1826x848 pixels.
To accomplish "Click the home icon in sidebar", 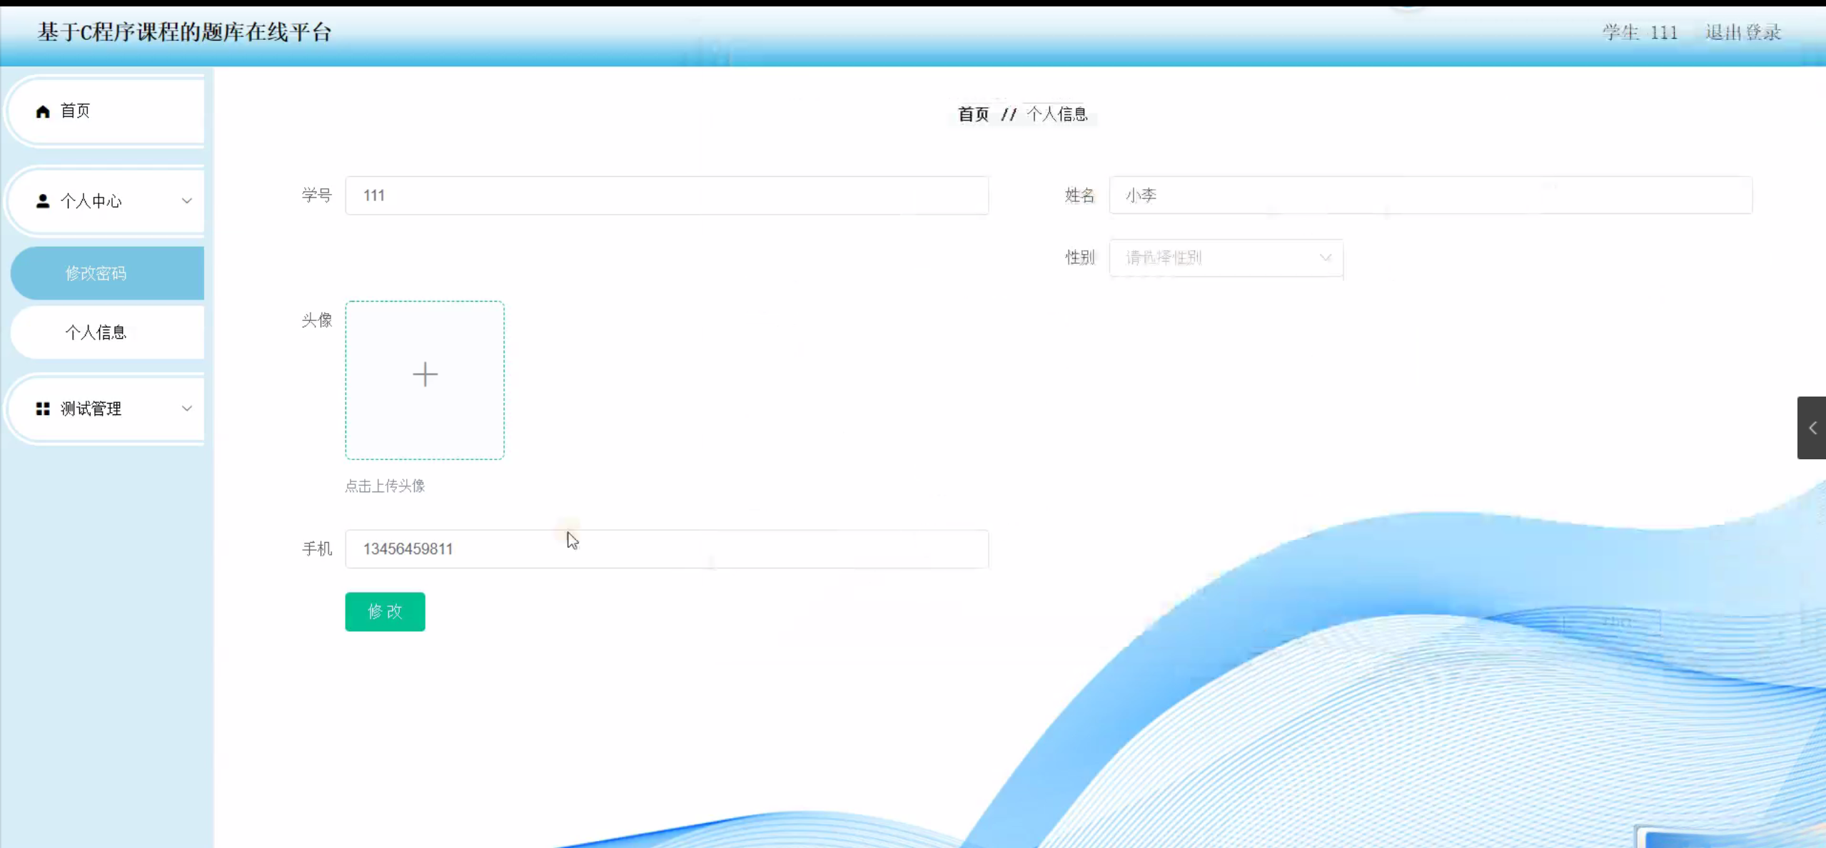I will pos(43,111).
